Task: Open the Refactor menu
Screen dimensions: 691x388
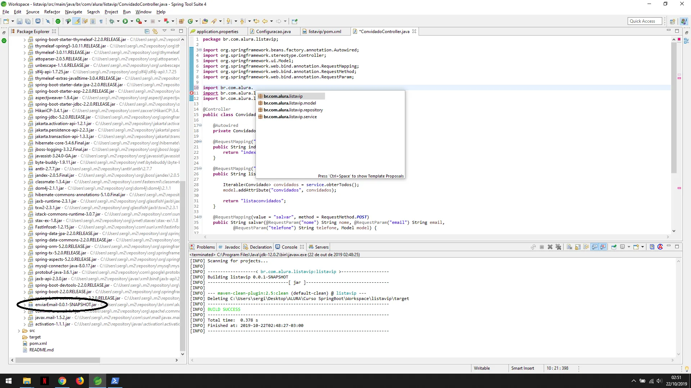Action: click(x=52, y=12)
